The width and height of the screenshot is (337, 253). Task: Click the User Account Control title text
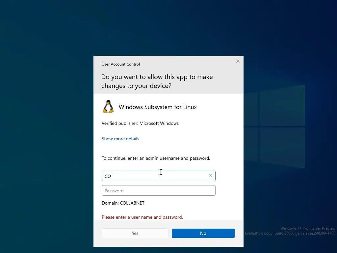coord(121,64)
